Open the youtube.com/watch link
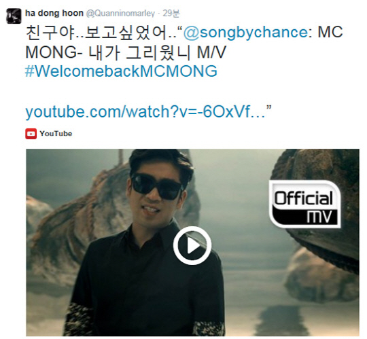Viewport: 367px width, 339px height. 145,111
